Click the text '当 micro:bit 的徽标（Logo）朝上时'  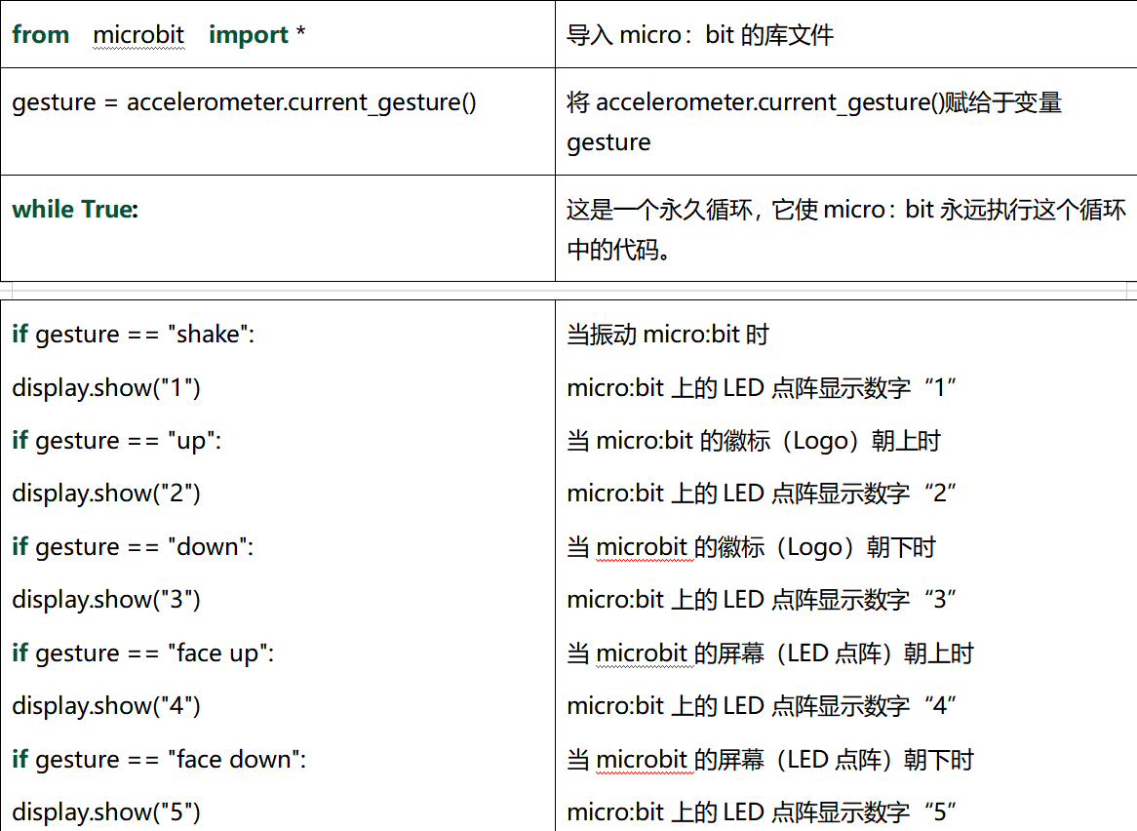click(754, 440)
